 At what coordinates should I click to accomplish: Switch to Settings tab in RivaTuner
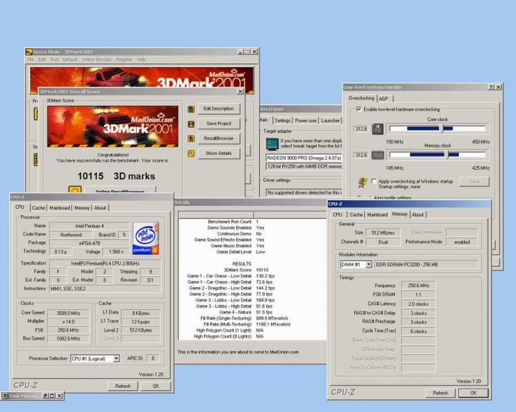coord(283,121)
